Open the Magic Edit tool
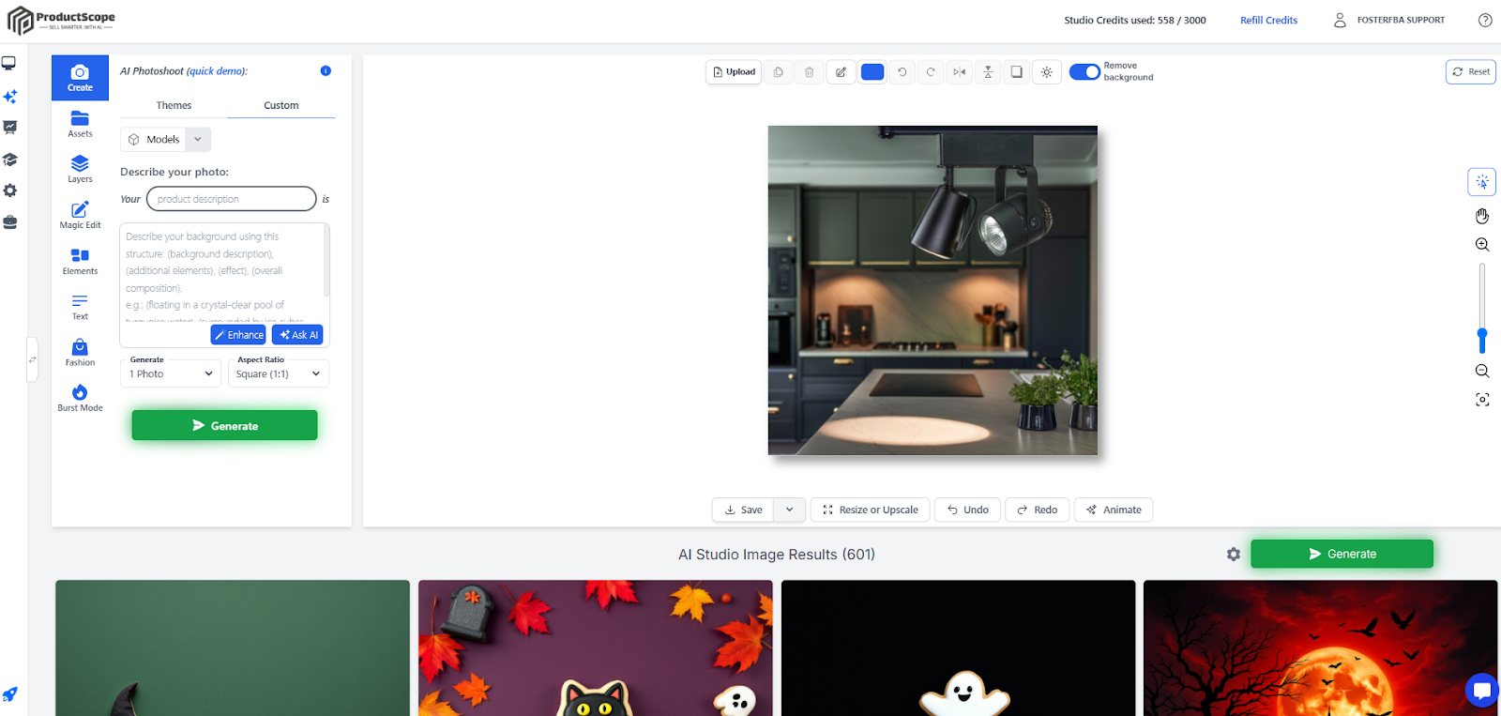The width and height of the screenshot is (1501, 716). click(80, 215)
